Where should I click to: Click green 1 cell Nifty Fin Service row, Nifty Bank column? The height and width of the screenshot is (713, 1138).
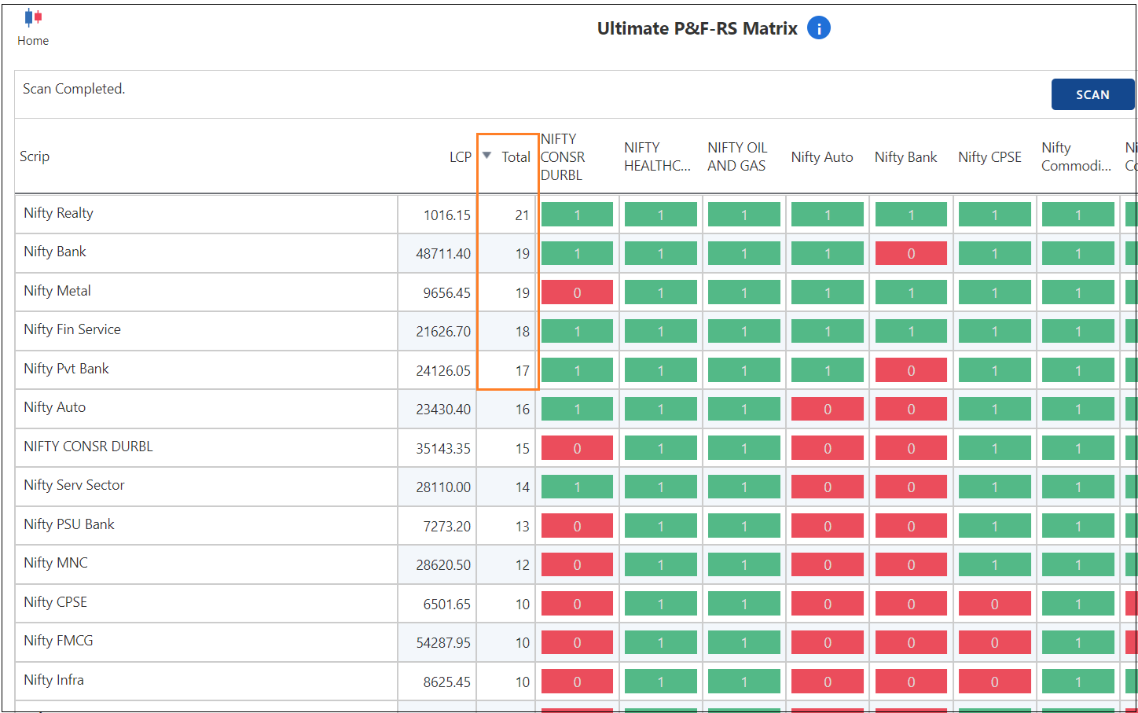coord(911,331)
